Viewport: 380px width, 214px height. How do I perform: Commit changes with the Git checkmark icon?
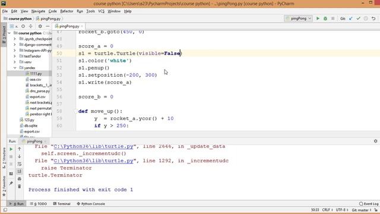pos(358,18)
